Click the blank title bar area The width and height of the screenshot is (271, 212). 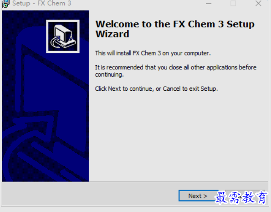click(x=137, y=3)
